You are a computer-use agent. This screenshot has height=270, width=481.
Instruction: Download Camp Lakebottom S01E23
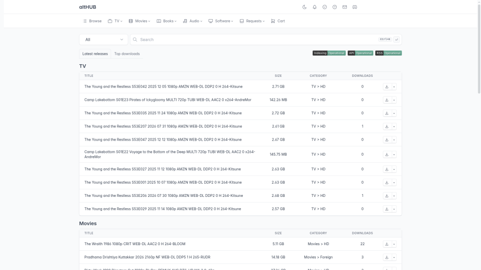[x=387, y=100]
